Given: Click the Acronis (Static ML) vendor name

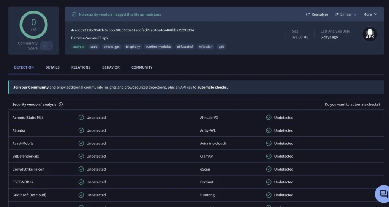Looking at the screenshot, I should coord(27,118).
